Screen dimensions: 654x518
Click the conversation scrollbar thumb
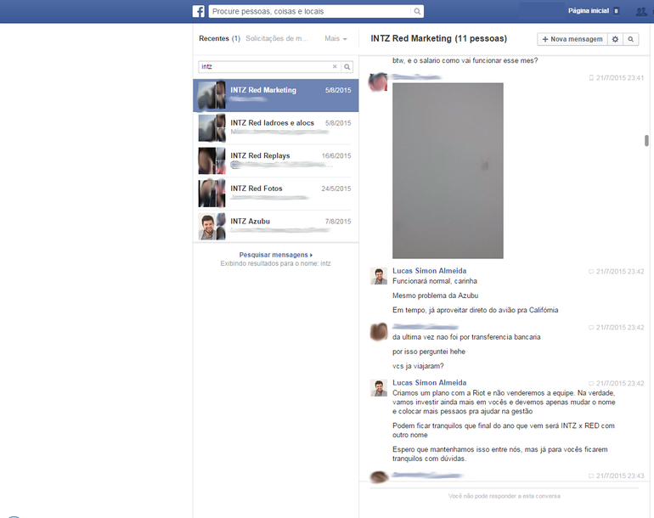[x=646, y=141]
